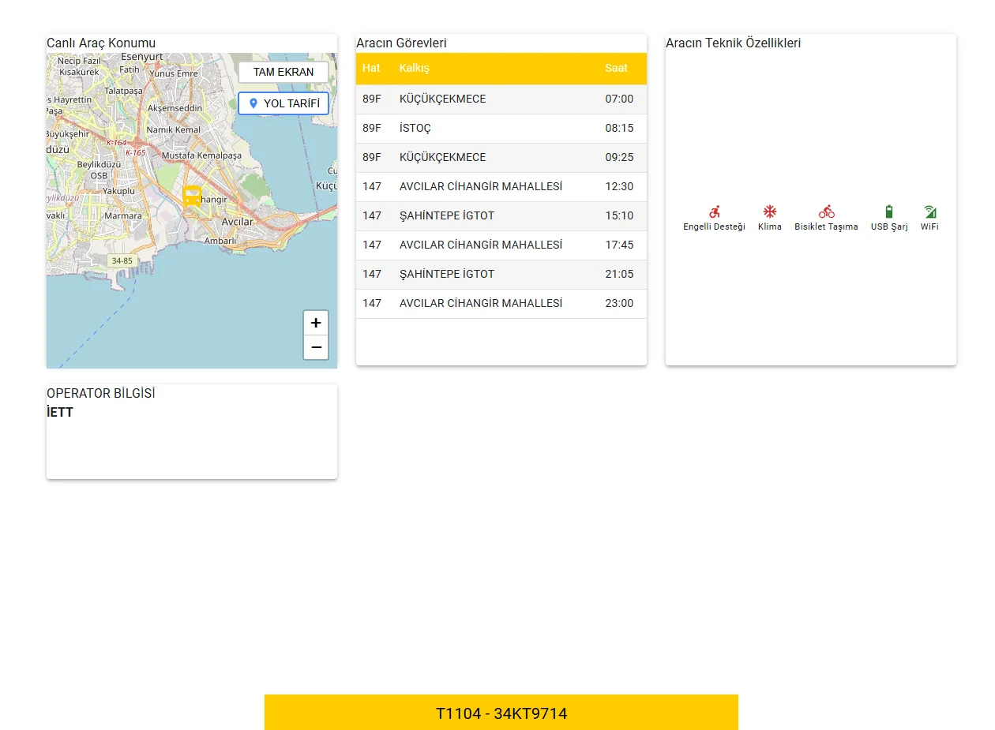Click the Klima snowflake icon
This screenshot has height=730, width=995.
click(x=769, y=212)
